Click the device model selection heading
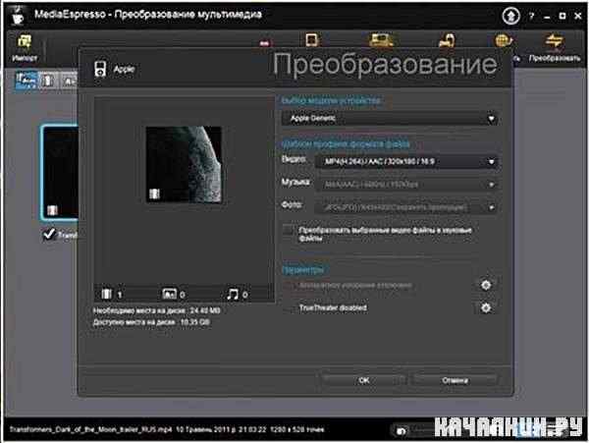589x443 pixels. tap(332, 100)
